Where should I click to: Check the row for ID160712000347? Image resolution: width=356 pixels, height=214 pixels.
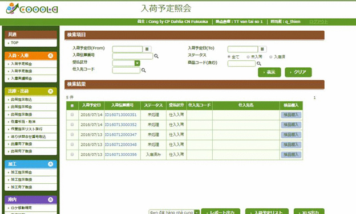[x=72, y=134]
